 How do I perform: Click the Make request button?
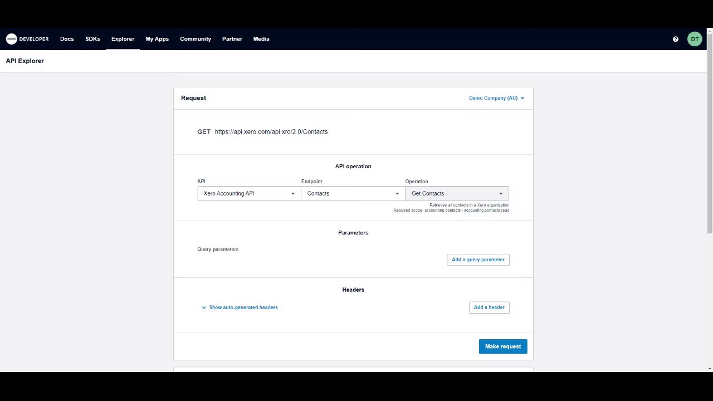pyautogui.click(x=503, y=346)
